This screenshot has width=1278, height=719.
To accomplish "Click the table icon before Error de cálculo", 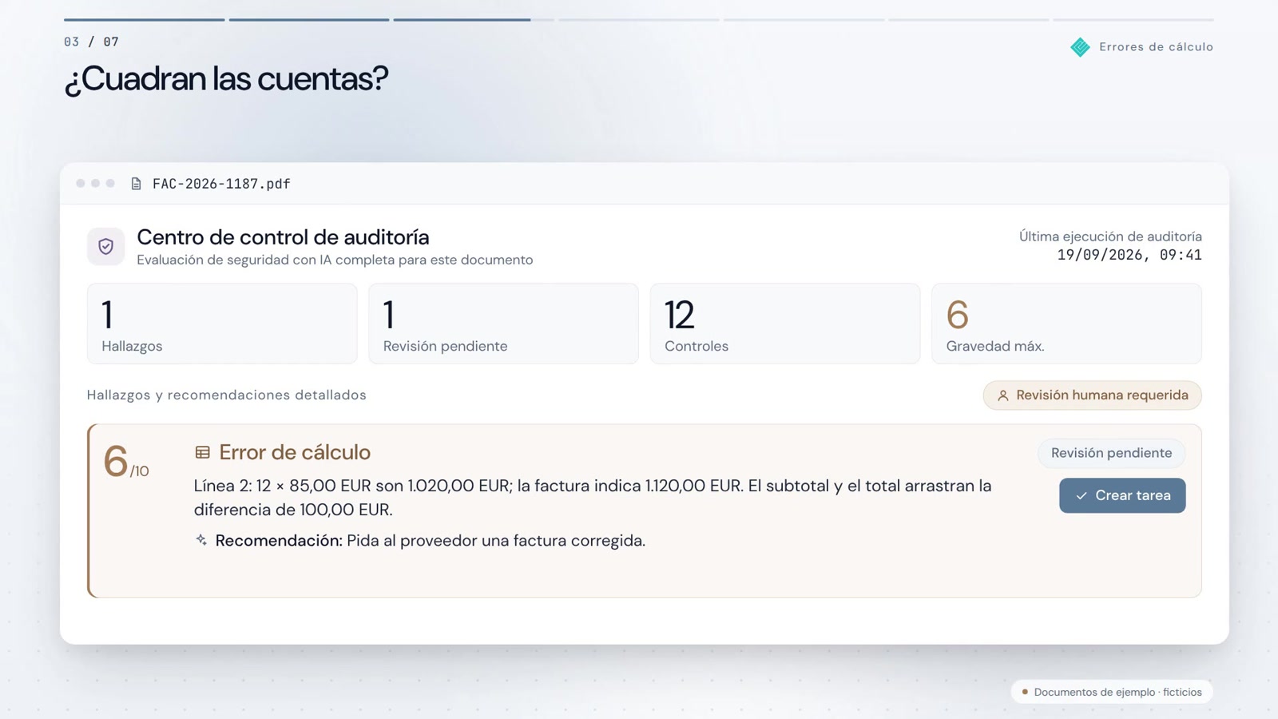I will (202, 452).
